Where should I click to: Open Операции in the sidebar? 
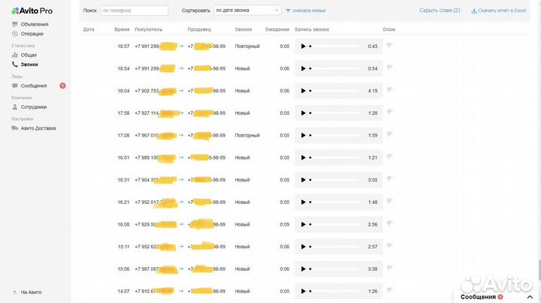(32, 34)
